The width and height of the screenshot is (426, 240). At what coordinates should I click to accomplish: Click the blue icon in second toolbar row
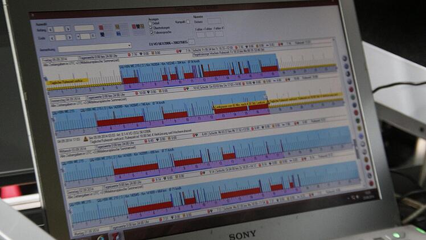[118, 35]
